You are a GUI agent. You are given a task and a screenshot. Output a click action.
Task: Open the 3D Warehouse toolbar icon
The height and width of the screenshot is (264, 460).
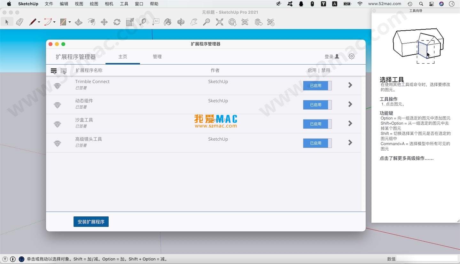pyautogui.click(x=232, y=22)
